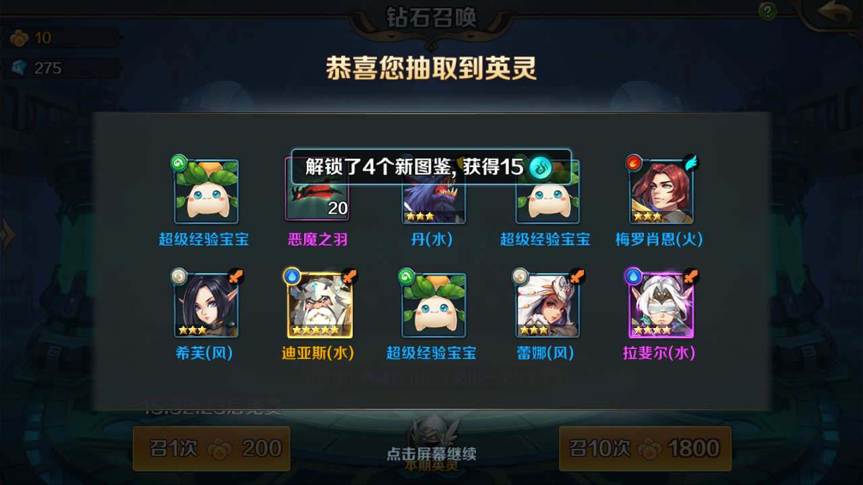Image resolution: width=863 pixels, height=485 pixels.
Task: Click the gold coin currency icon
Action: (20, 38)
